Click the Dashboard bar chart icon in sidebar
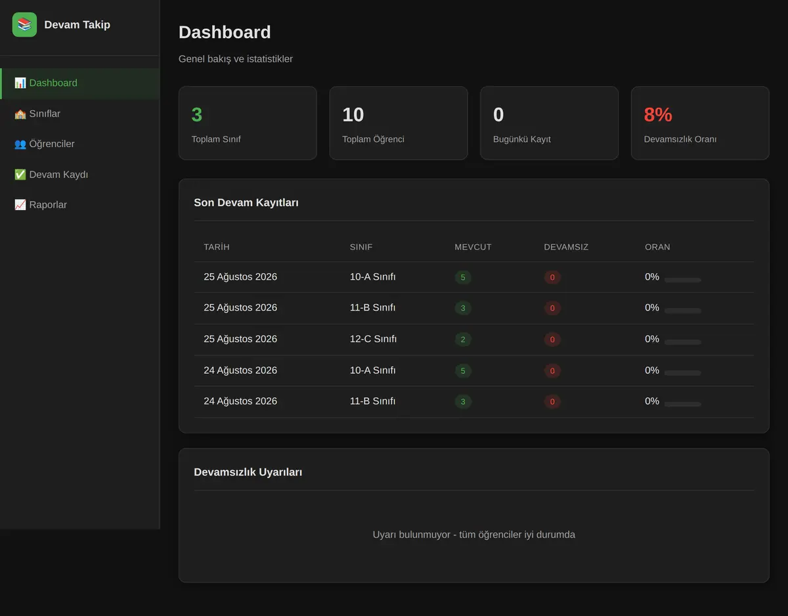Viewport: 788px width, 616px height. tap(20, 83)
